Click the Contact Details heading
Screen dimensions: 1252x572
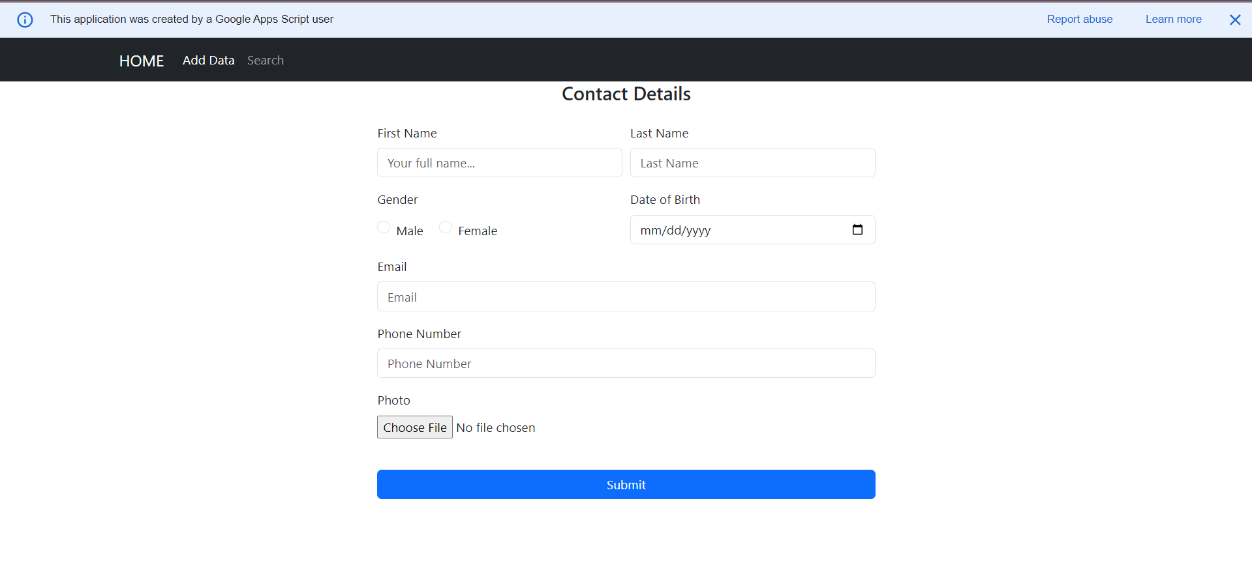click(x=626, y=94)
